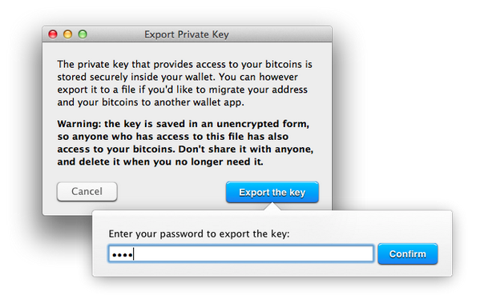This screenshot has height=307, width=480.
Task: Click the Export Private Key title bar
Action: pyautogui.click(x=187, y=34)
